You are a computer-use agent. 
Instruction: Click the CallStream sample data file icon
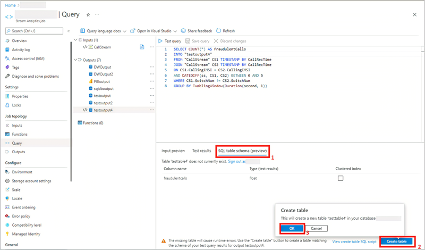pos(142,47)
